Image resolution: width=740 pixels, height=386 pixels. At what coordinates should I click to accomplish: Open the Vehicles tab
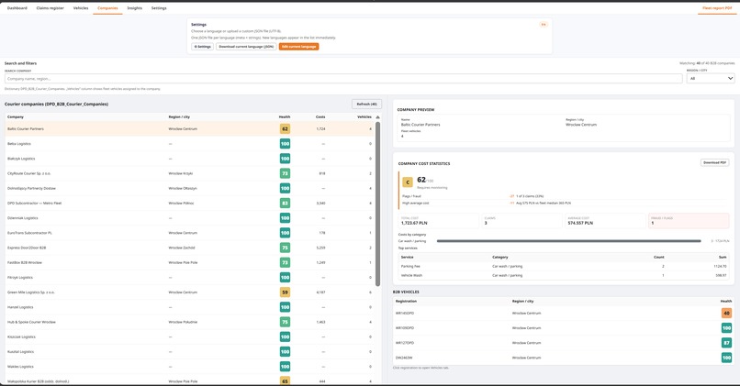pyautogui.click(x=81, y=8)
